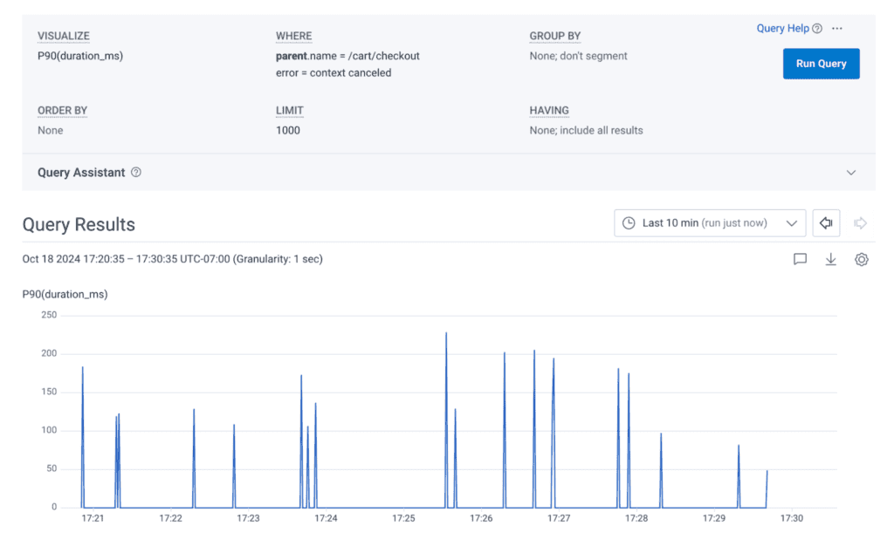This screenshot has width=894, height=553.
Task: Click the clock icon in time picker
Action: [629, 223]
